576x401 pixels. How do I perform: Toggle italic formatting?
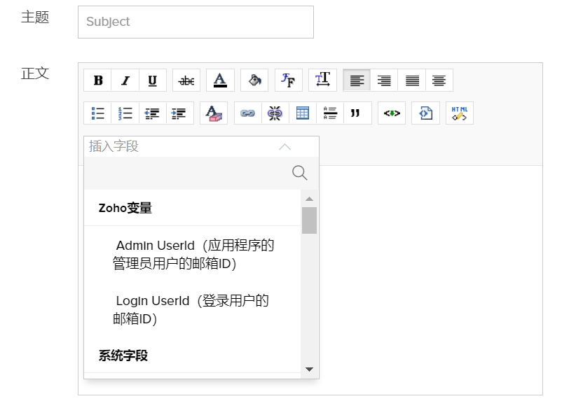(x=125, y=80)
